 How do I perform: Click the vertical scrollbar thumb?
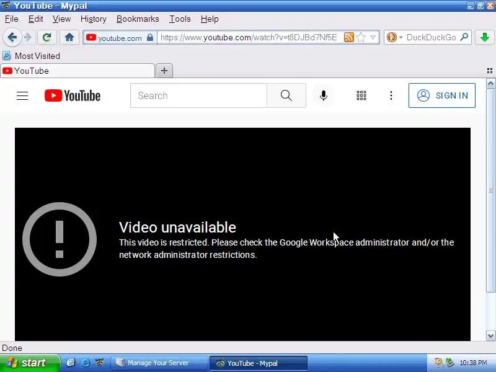490,190
